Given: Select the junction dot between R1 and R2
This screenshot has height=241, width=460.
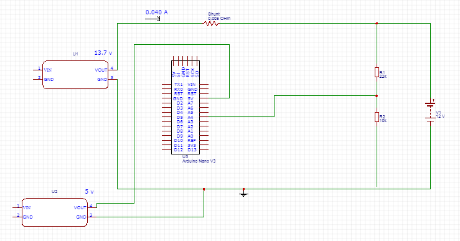Looking at the screenshot, I should click(x=377, y=96).
